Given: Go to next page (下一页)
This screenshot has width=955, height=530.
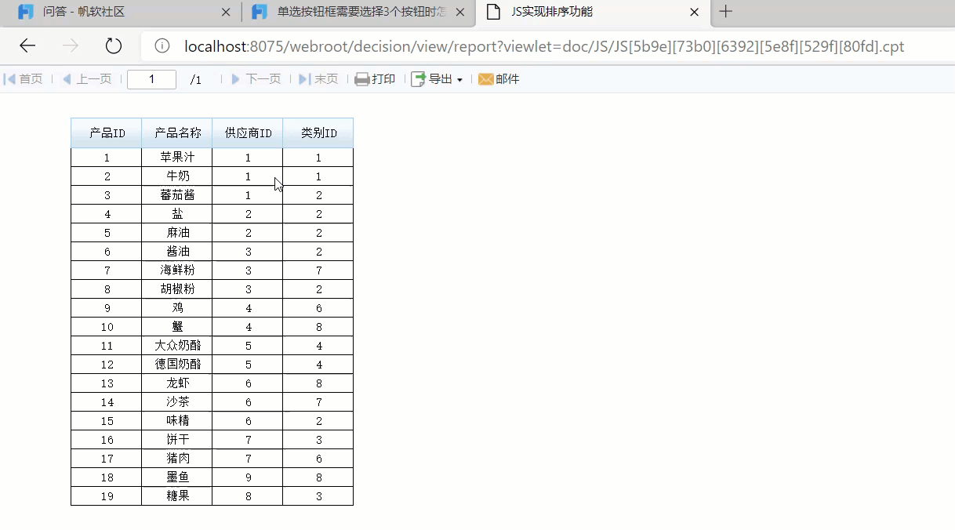Looking at the screenshot, I should (256, 79).
